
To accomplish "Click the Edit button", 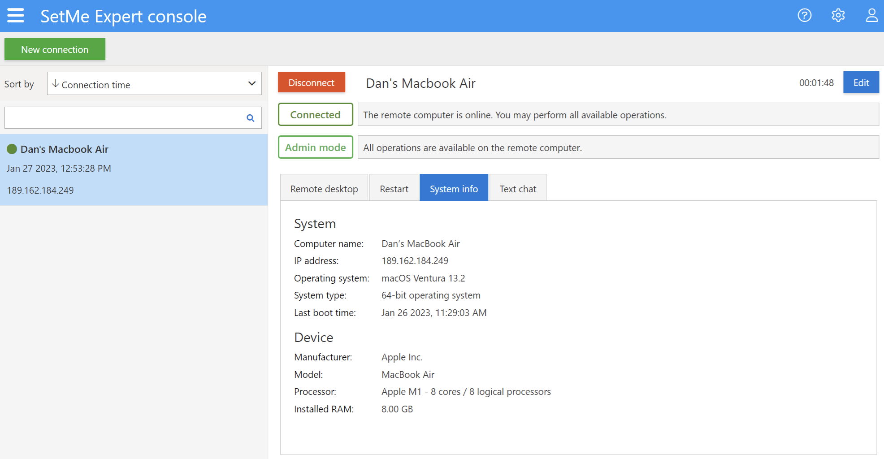I will point(861,82).
